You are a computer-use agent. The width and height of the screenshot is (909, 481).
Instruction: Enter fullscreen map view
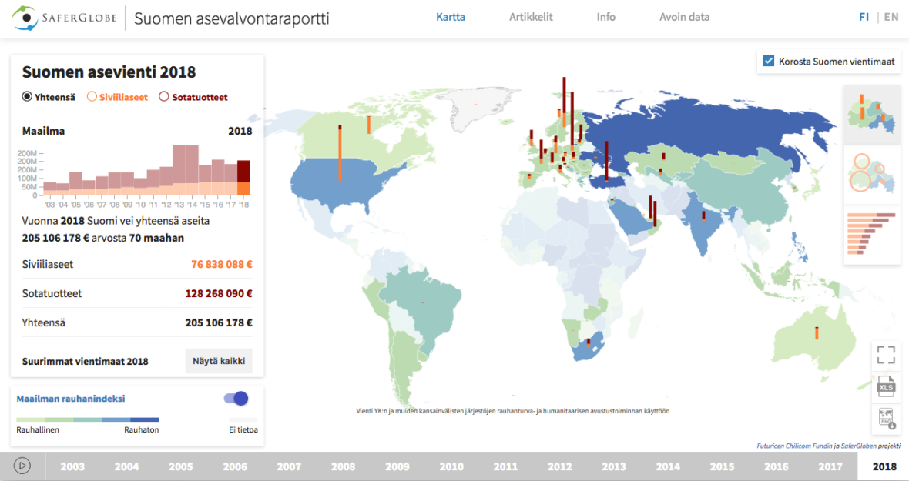pyautogui.click(x=886, y=355)
